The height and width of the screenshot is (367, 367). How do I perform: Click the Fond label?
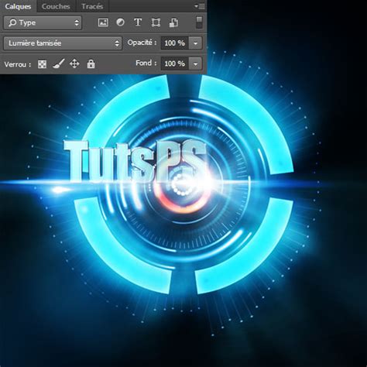(146, 63)
